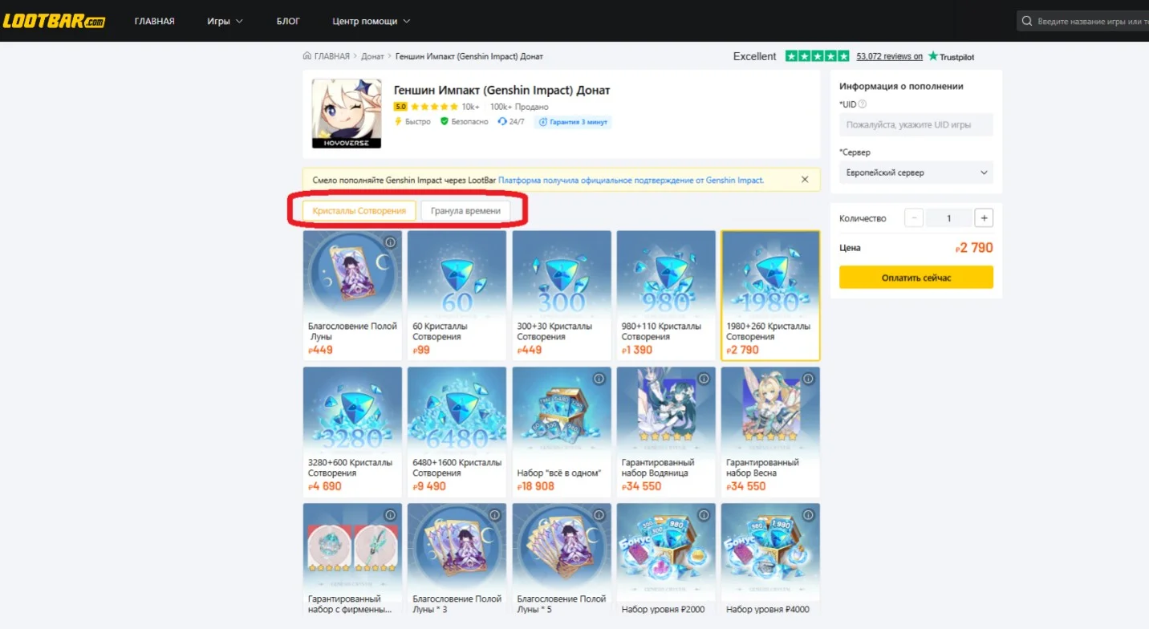Show info for Благословение Полой Луны * 3

click(x=494, y=515)
